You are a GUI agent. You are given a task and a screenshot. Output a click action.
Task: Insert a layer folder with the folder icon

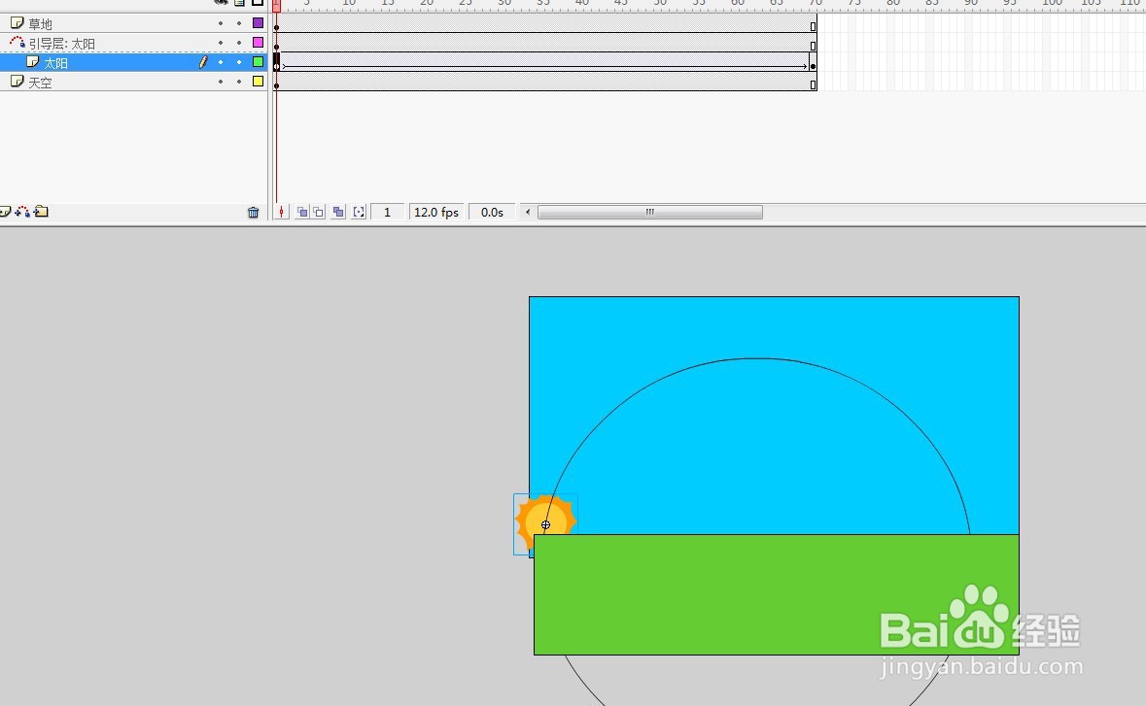coord(41,212)
